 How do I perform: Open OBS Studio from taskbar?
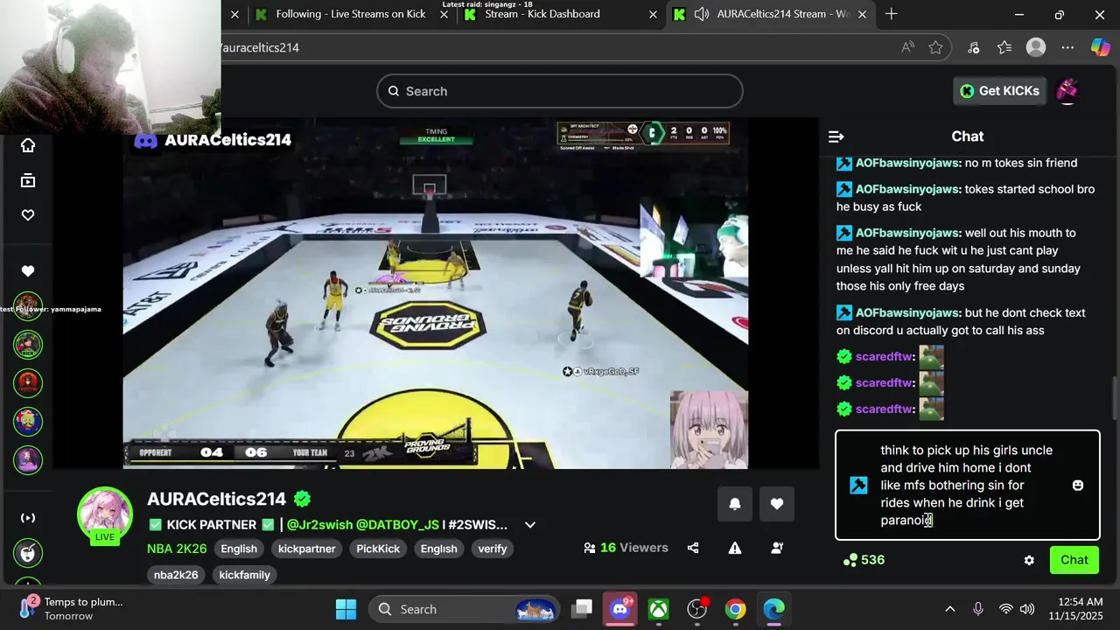(697, 609)
